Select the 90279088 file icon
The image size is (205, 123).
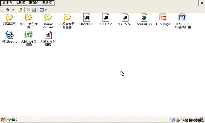point(86,17)
